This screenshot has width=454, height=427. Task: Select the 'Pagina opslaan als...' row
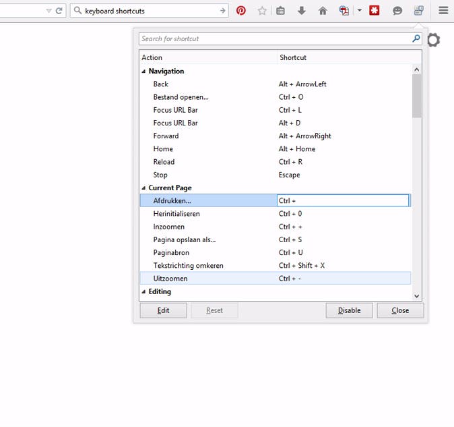[275, 239]
